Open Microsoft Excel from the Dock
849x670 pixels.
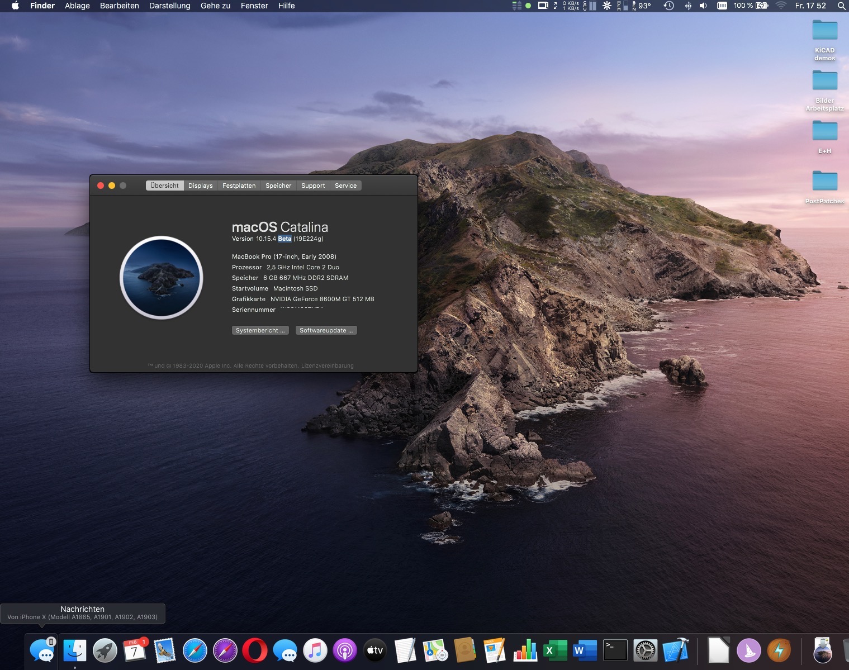[x=554, y=651]
